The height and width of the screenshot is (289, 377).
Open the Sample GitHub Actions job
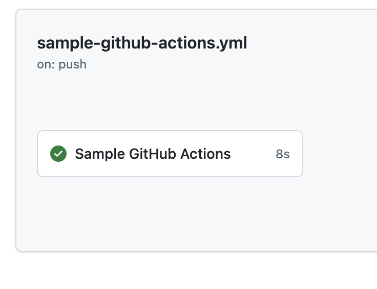(x=153, y=154)
